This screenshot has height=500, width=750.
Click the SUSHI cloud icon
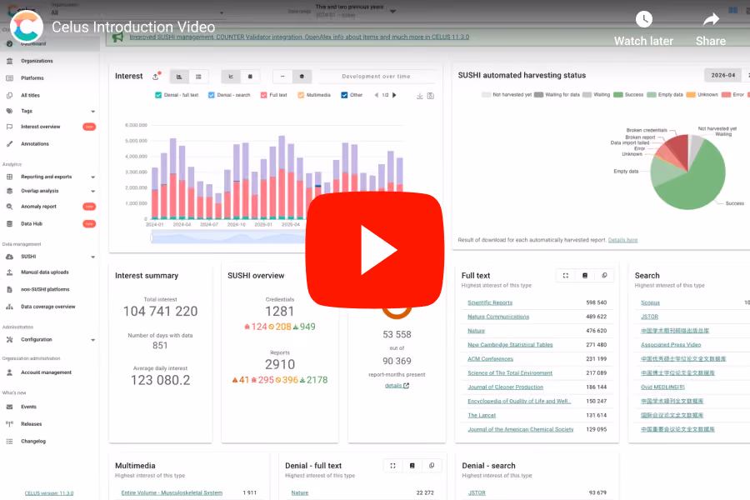point(9,257)
